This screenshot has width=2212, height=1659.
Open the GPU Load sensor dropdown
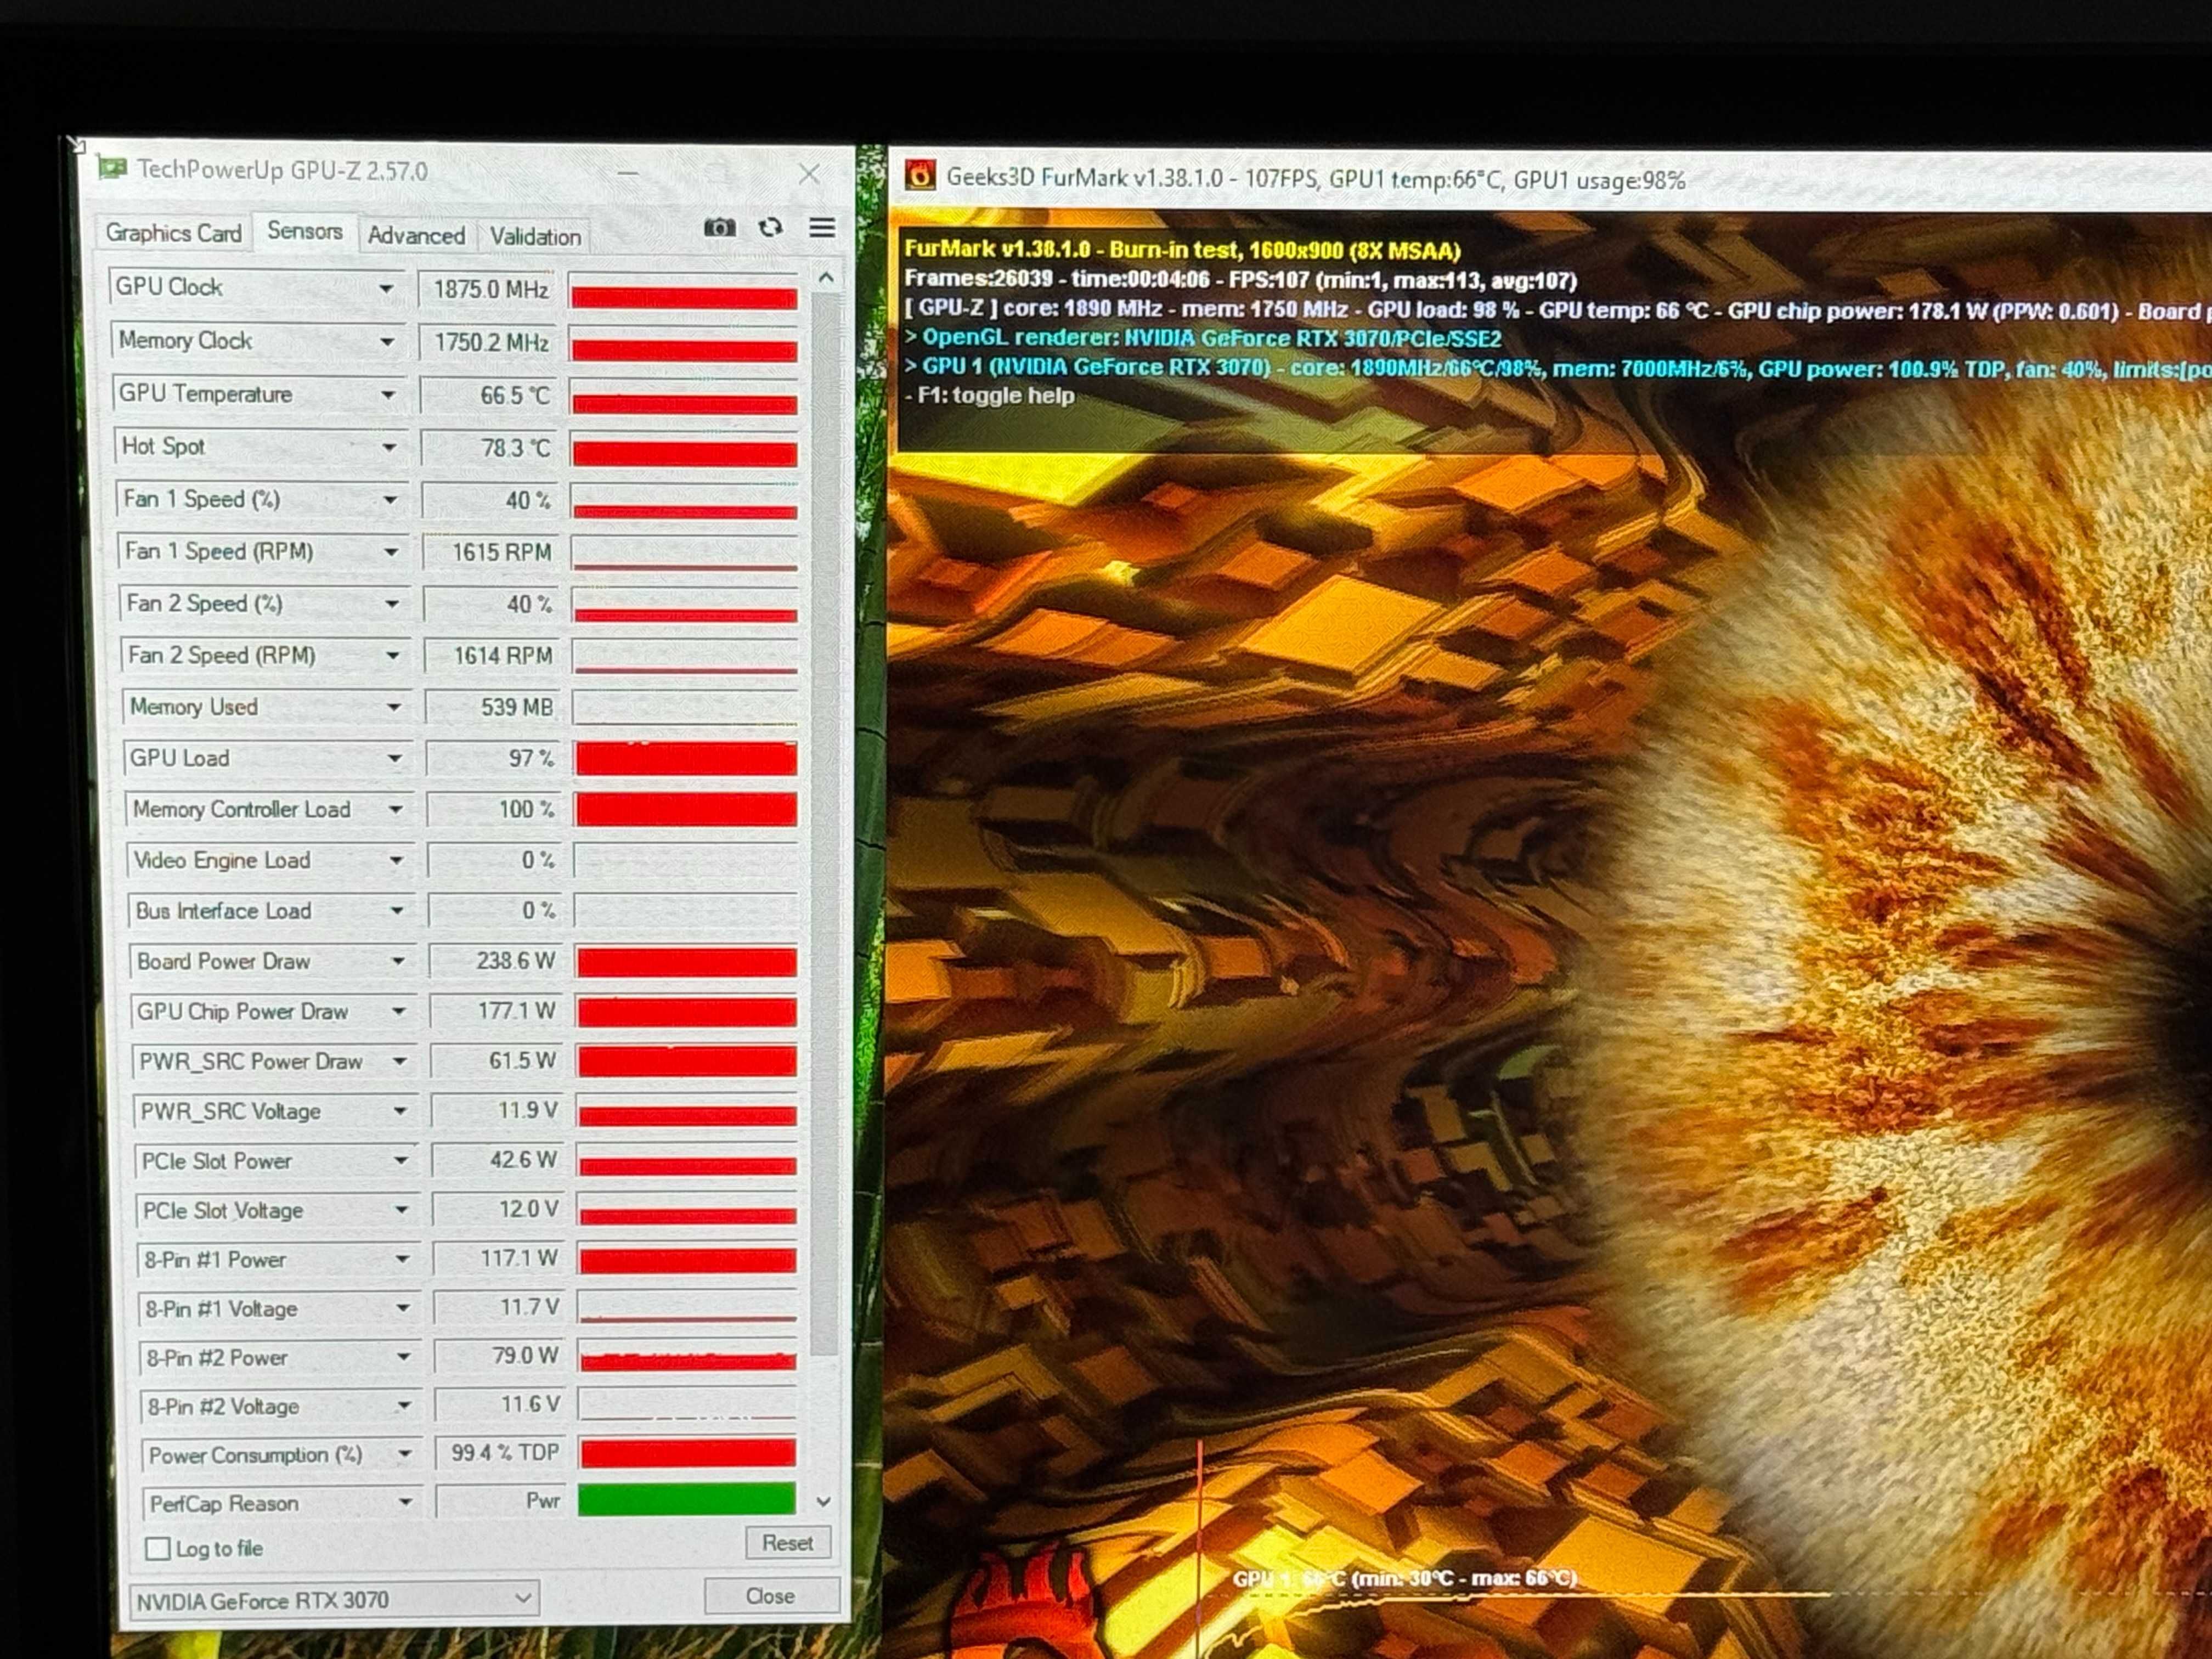395,759
